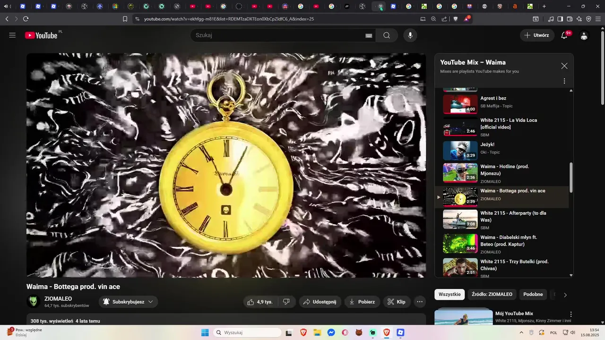The width and height of the screenshot is (605, 340).
Task: Like the video with 4,9 tys.
Action: click(x=260, y=302)
